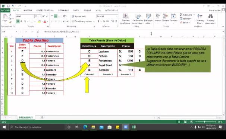The image size is (226, 139).
Task: Click the green ARCHIVO button
Action: [5, 10]
